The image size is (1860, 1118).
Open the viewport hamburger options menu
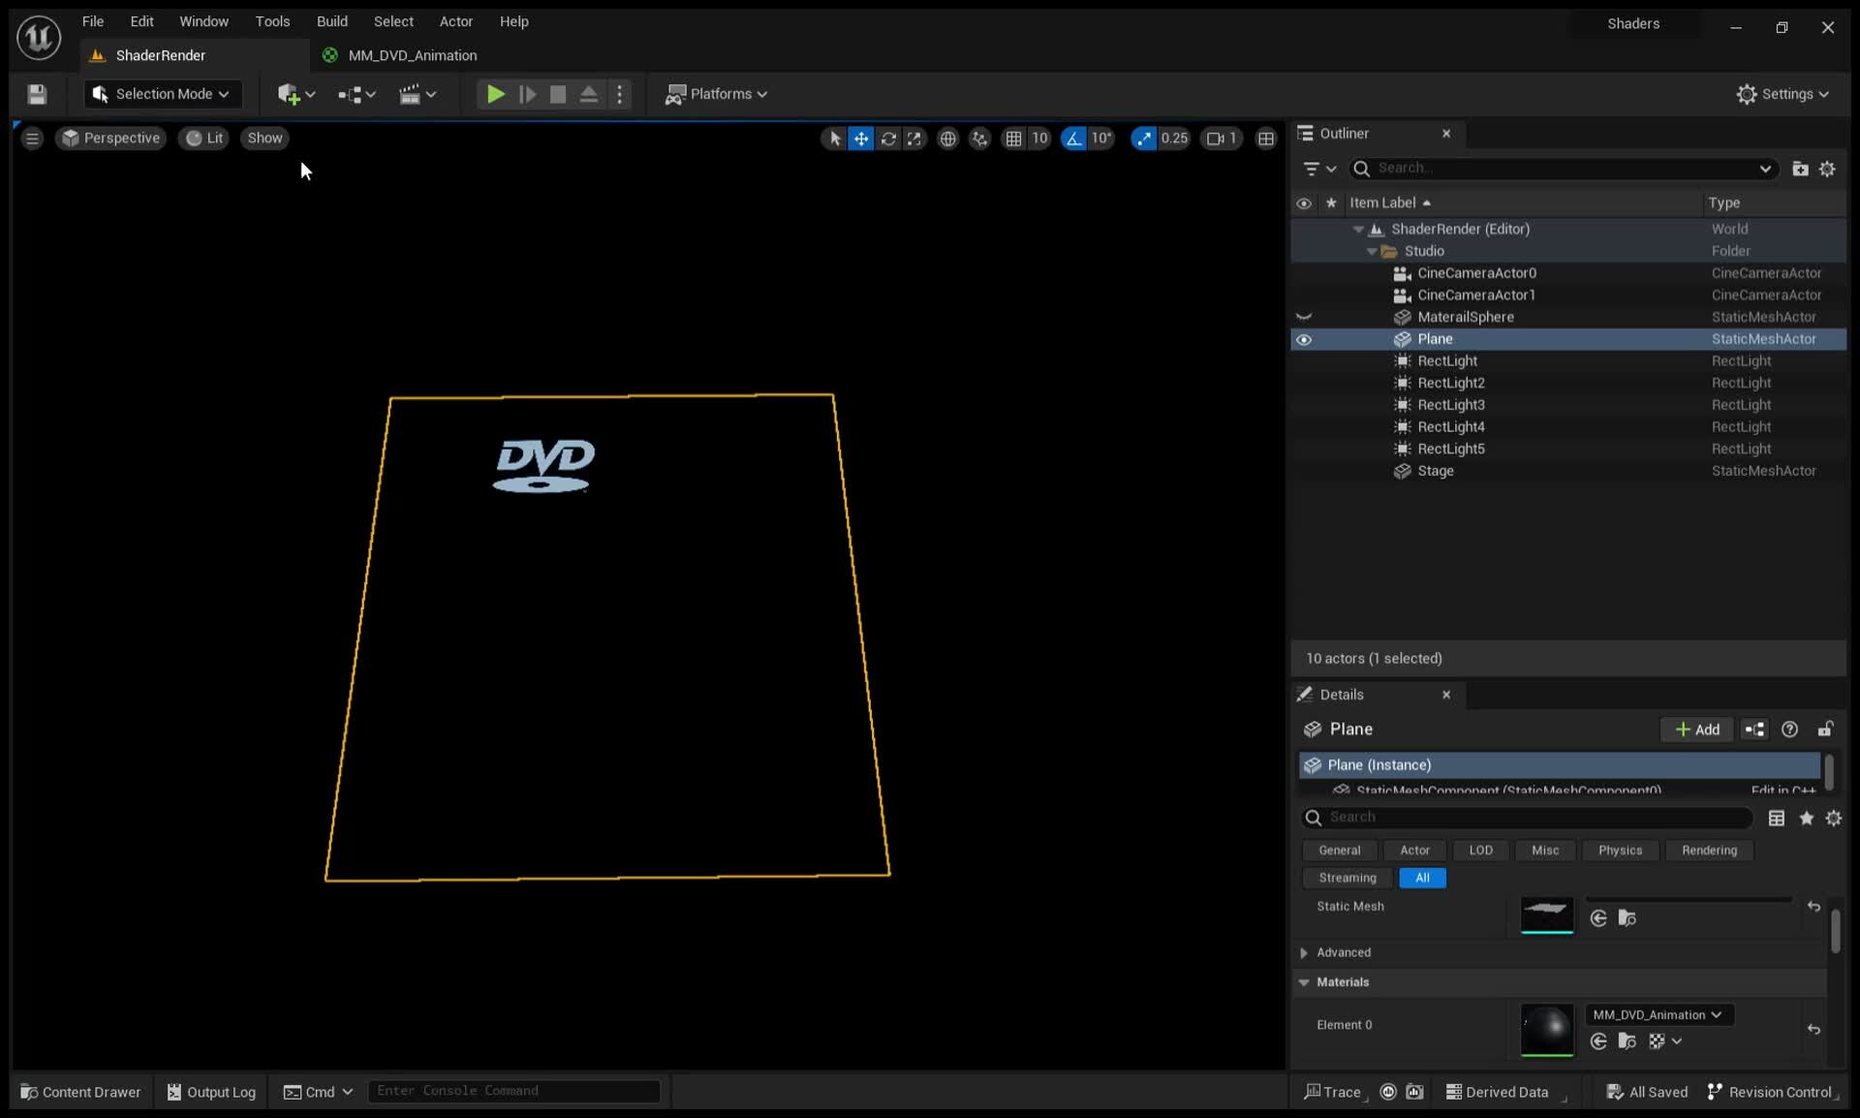point(32,139)
